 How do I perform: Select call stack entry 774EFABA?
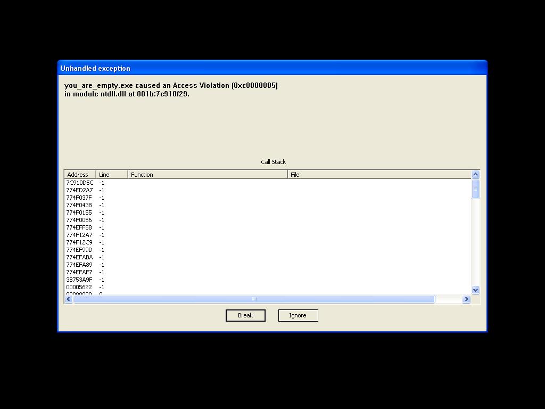coord(79,257)
